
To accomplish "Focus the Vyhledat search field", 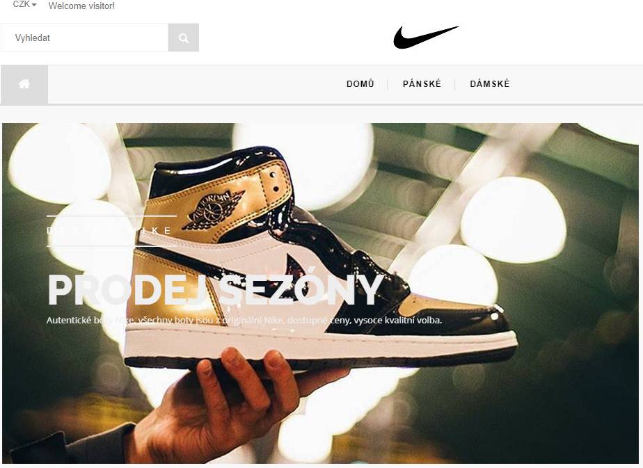I will click(x=84, y=38).
